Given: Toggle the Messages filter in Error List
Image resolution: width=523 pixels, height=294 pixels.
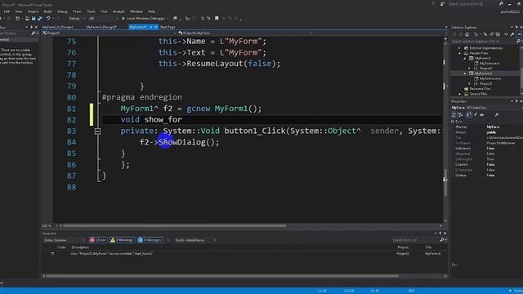Looking at the screenshot, I should pos(150,240).
